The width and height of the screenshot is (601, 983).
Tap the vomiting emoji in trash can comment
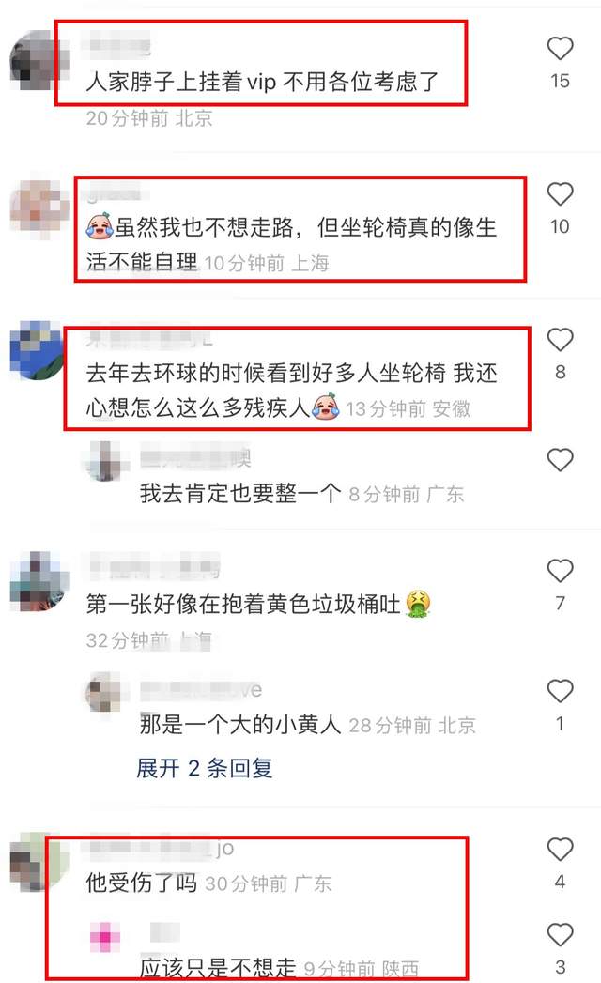(x=418, y=605)
